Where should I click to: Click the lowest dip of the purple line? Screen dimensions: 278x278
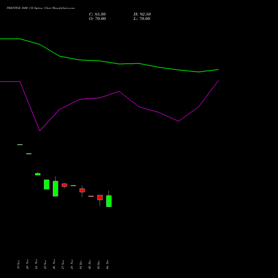(x=39, y=131)
